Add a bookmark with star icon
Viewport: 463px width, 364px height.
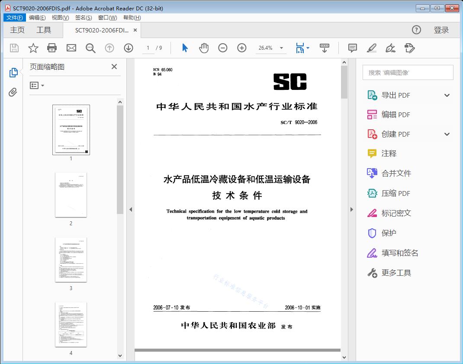coord(33,48)
